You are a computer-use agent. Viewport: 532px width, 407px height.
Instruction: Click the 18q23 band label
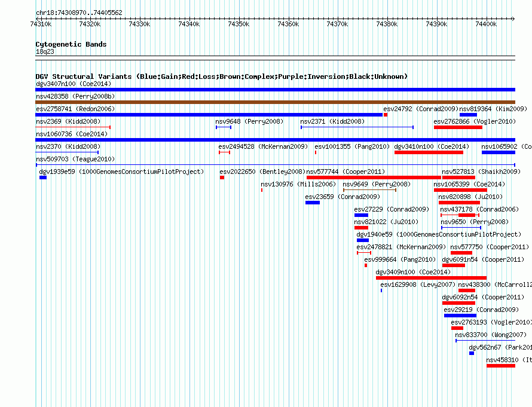(x=45, y=51)
